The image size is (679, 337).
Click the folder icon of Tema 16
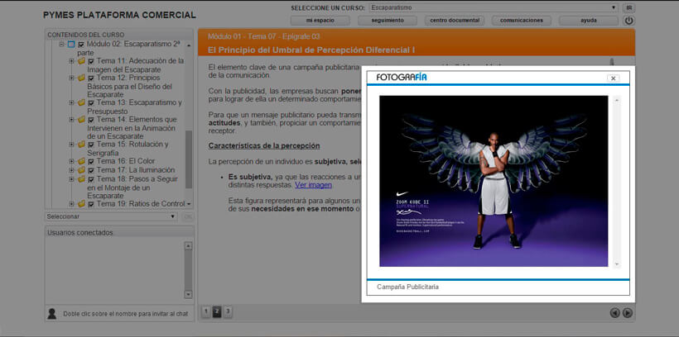(x=81, y=161)
